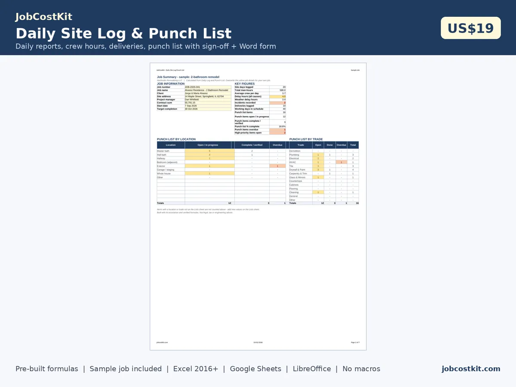Click the contract sum value '55,791.15'

[208, 103]
